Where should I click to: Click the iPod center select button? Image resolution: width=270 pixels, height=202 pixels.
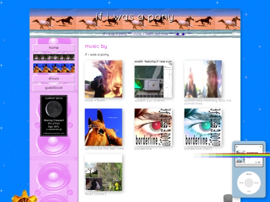(x=249, y=183)
